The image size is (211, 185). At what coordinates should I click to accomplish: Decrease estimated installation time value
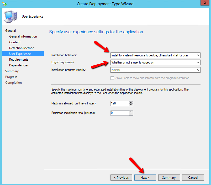pos(131,114)
